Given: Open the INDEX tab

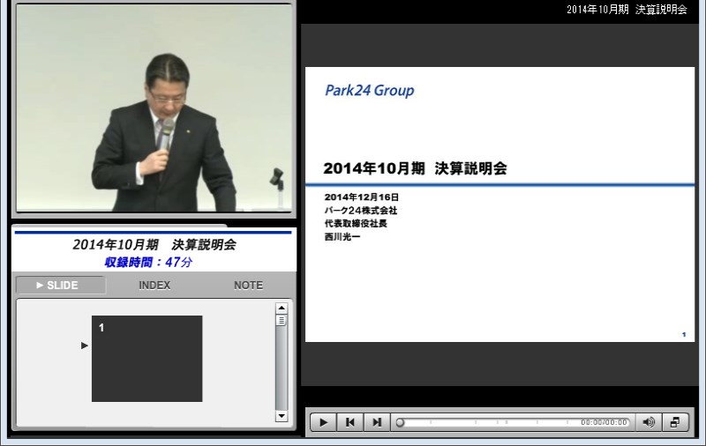Looking at the screenshot, I should 154,285.
